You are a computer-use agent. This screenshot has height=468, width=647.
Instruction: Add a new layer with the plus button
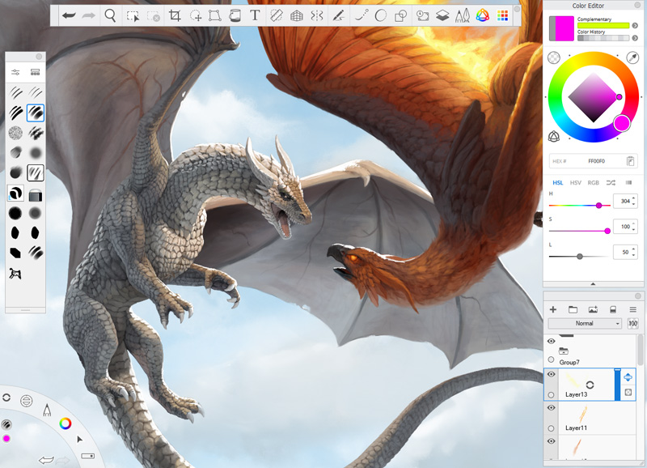(x=553, y=309)
